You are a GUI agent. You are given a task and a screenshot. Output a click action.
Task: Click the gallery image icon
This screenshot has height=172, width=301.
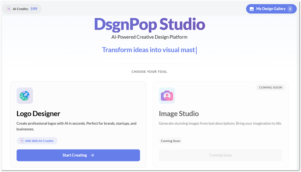click(252, 9)
